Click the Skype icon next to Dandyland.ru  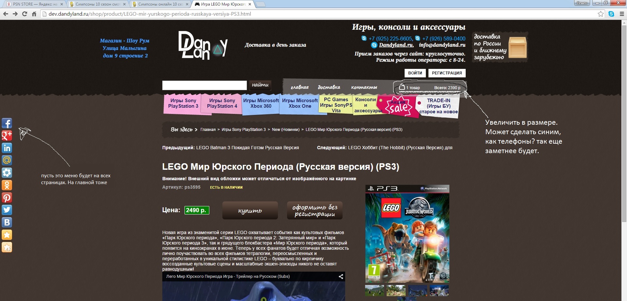(374, 45)
